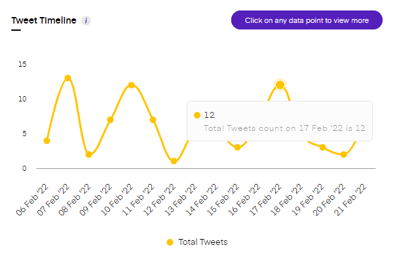
Task: Select the 08 Feb data point
Action: tap(88, 155)
